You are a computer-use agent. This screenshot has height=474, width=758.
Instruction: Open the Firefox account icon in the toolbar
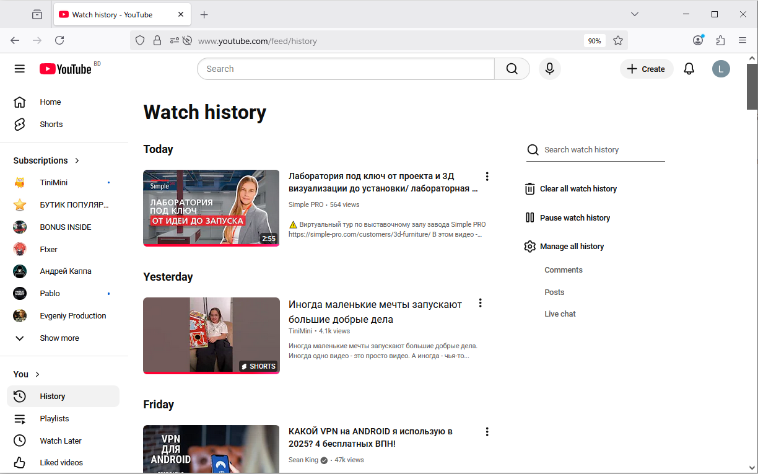pyautogui.click(x=698, y=40)
